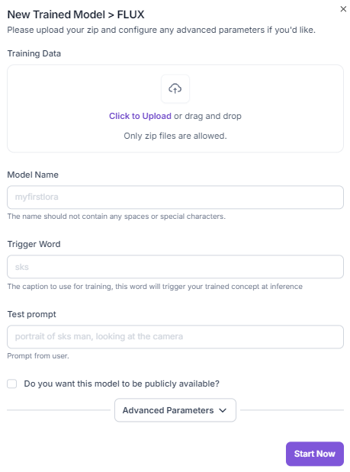350x472 pixels.
Task: Close the New Trained Model dialog
Action: coord(343,9)
